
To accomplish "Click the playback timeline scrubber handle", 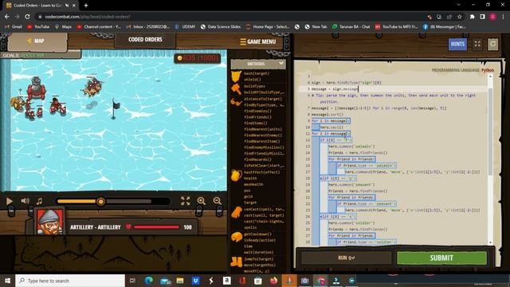I will coord(101,202).
